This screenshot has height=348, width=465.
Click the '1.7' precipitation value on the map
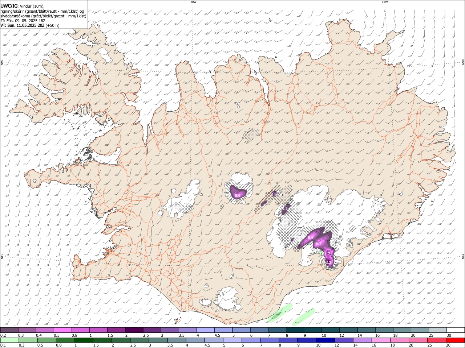coord(328,254)
